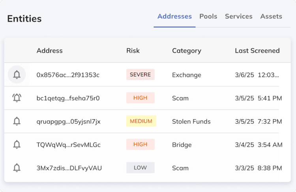The image size is (296, 192).
Task: Switch to the Addresses tab
Action: 174,17
